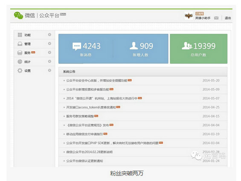Click the 管理 inbox icon in sidebar
This screenshot has height=181, width=241.
tap(20, 44)
